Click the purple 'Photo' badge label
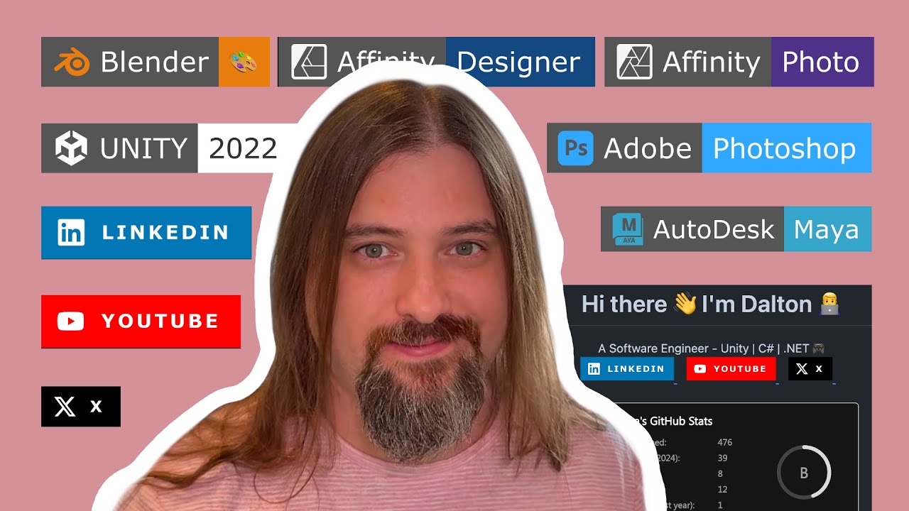The image size is (909, 511). point(822,62)
